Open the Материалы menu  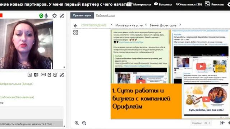(x=142, y=5)
